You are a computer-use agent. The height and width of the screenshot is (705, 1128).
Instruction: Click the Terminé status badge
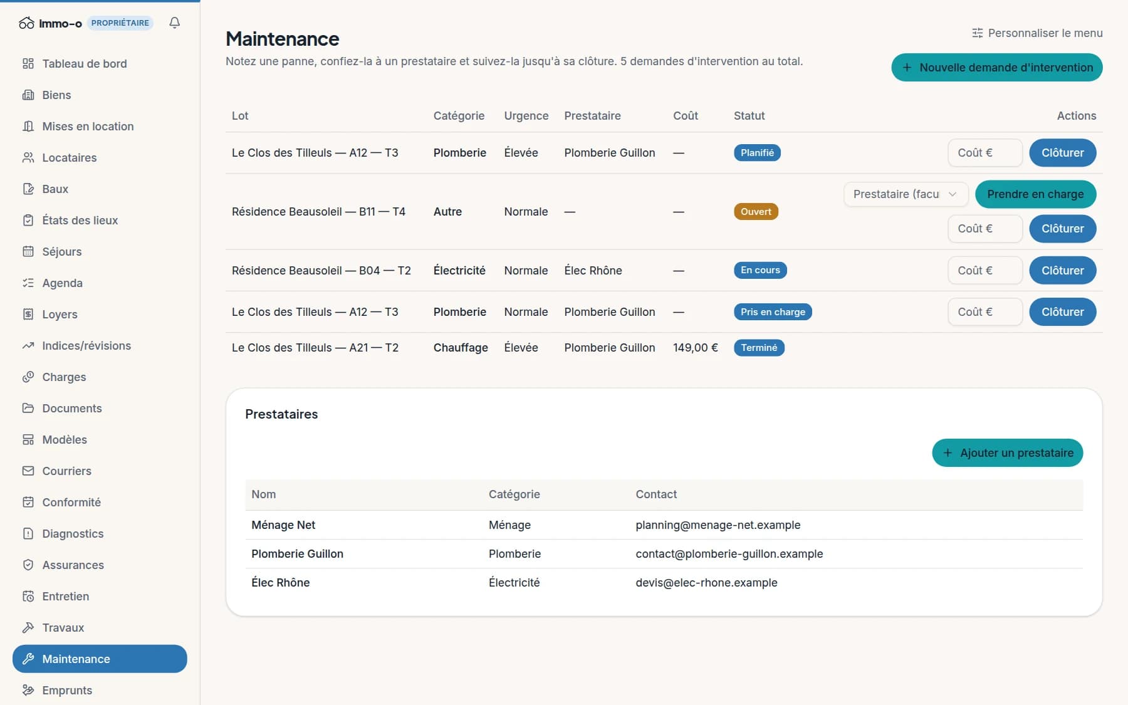(x=759, y=348)
